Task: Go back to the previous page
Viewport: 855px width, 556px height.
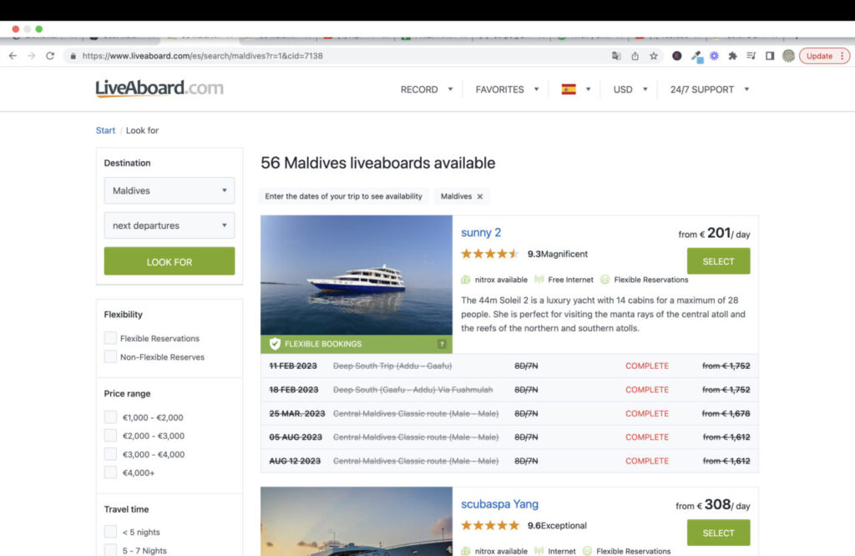Action: tap(13, 56)
